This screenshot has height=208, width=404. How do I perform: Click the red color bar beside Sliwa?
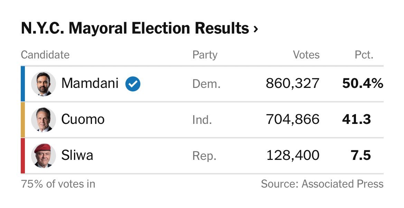(23, 155)
